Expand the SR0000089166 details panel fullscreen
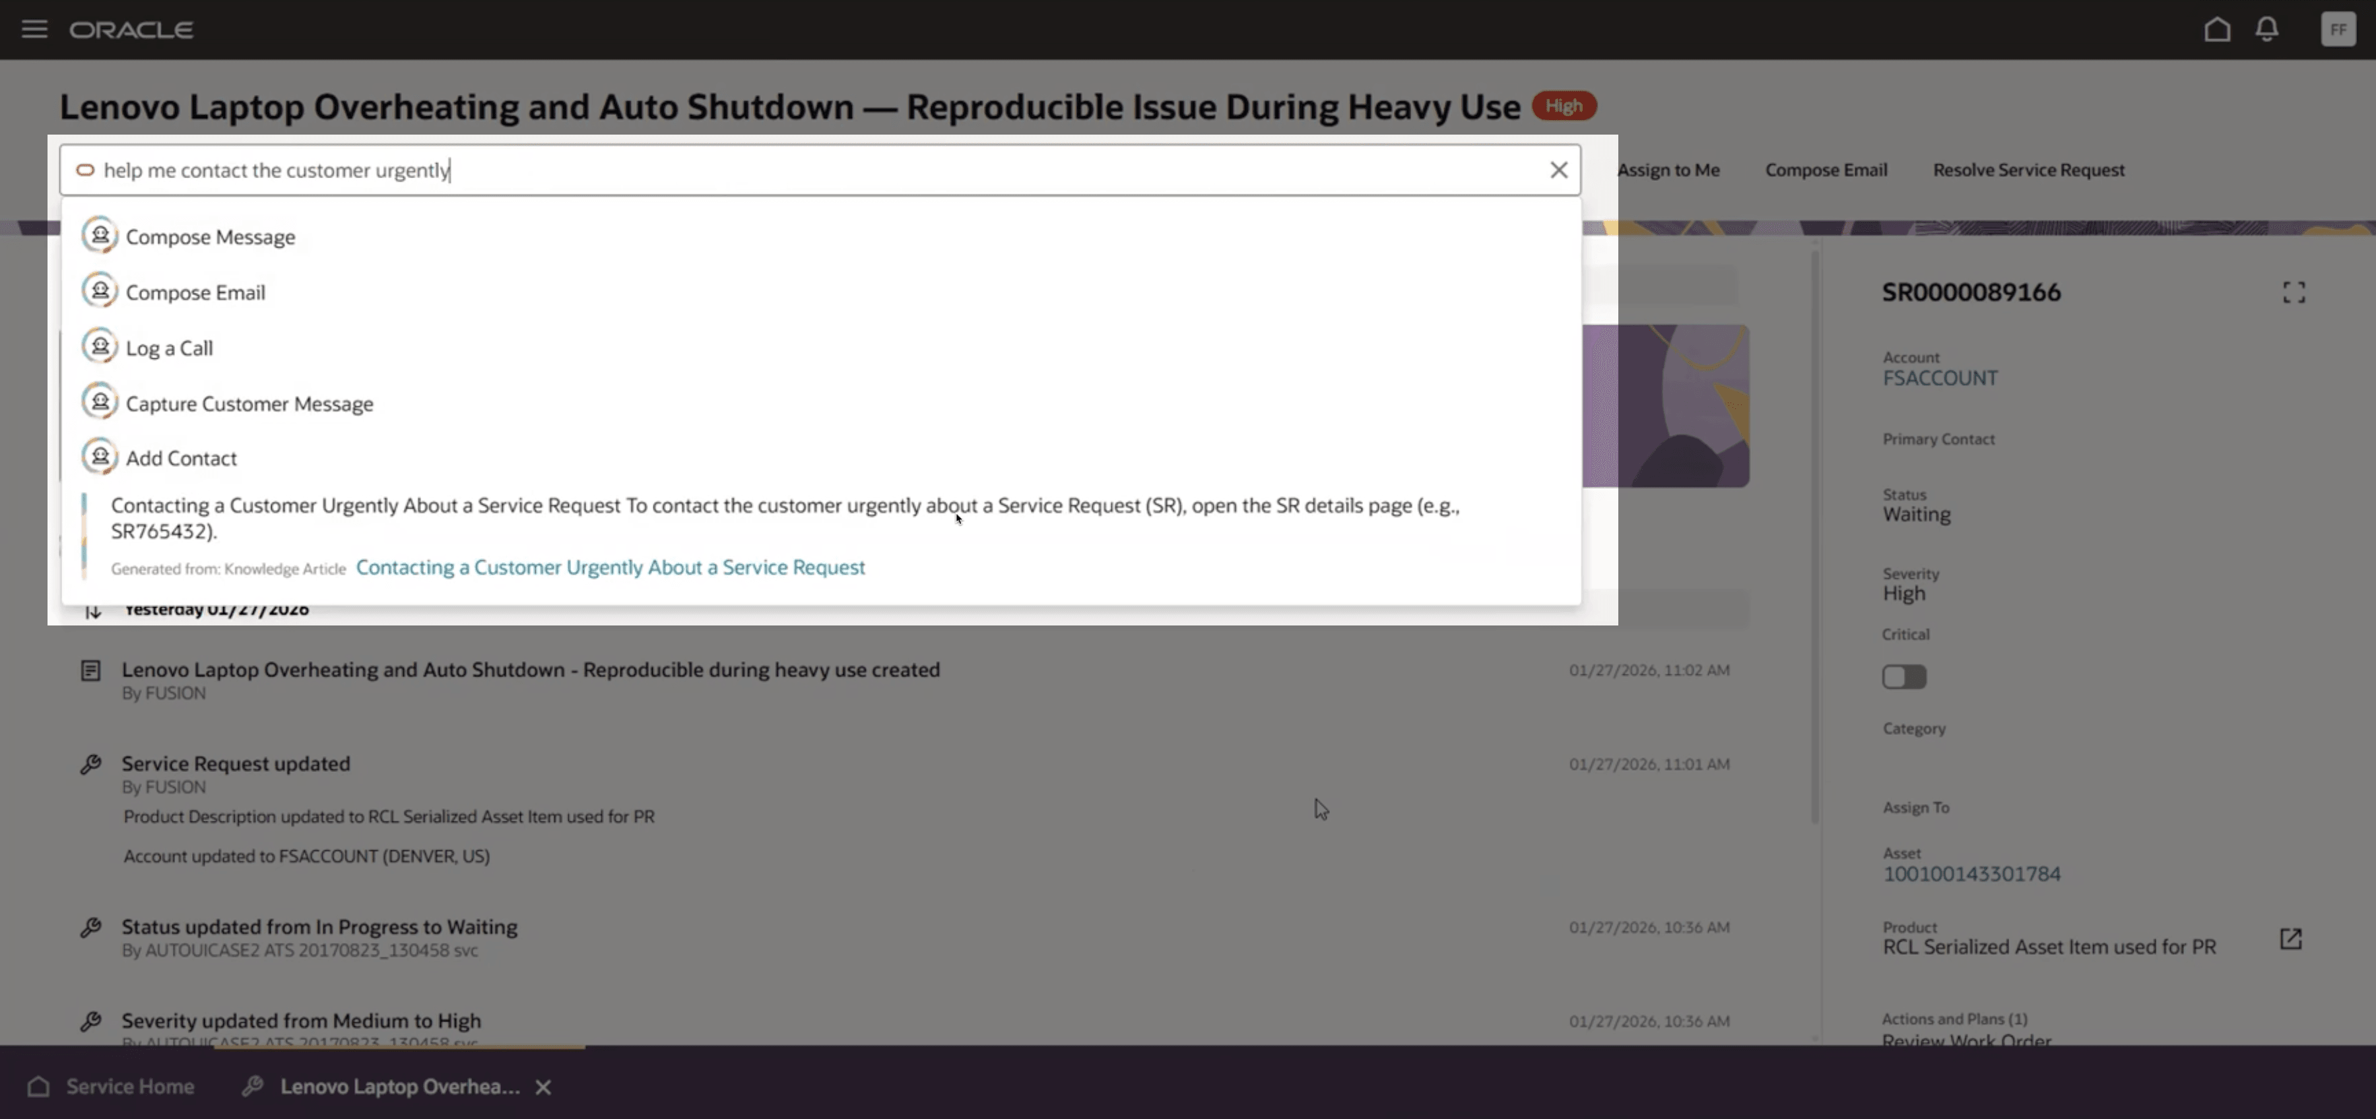This screenshot has width=2376, height=1119. pyautogui.click(x=2293, y=293)
